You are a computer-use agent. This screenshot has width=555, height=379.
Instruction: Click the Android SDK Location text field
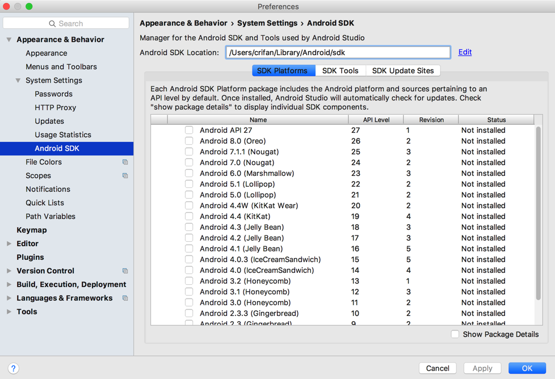[338, 53]
